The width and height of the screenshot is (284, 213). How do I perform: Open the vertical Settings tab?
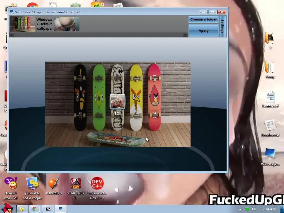[x=223, y=26]
